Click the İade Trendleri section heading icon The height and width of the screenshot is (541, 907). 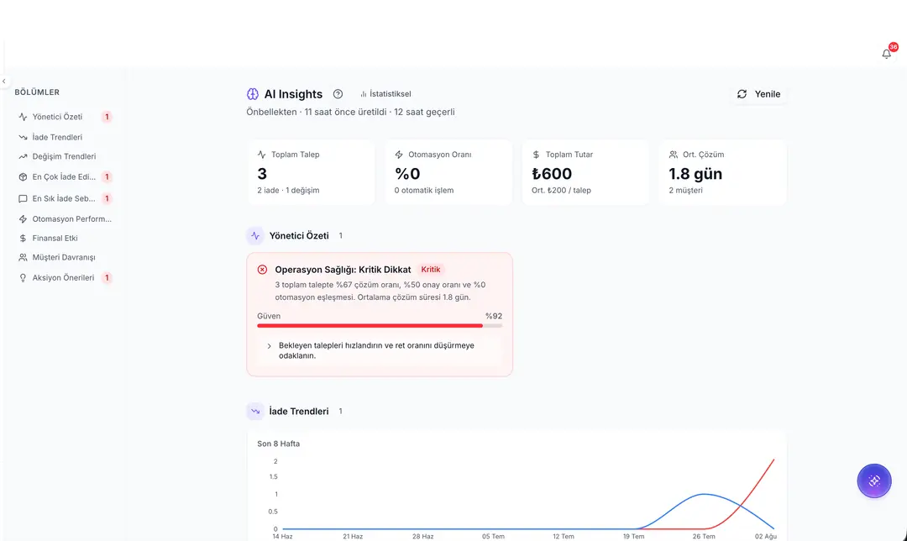pos(255,412)
